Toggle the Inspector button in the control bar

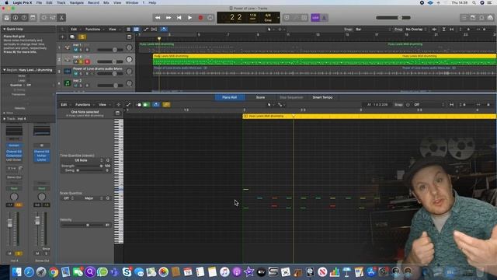click(x=16, y=18)
